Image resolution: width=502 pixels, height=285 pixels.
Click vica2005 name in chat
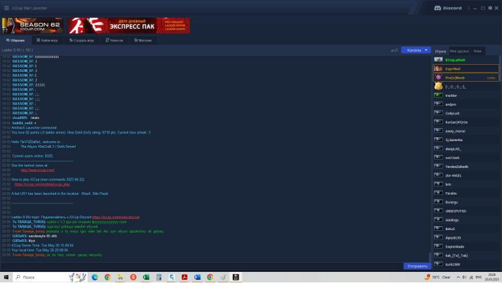[x=20, y=118]
